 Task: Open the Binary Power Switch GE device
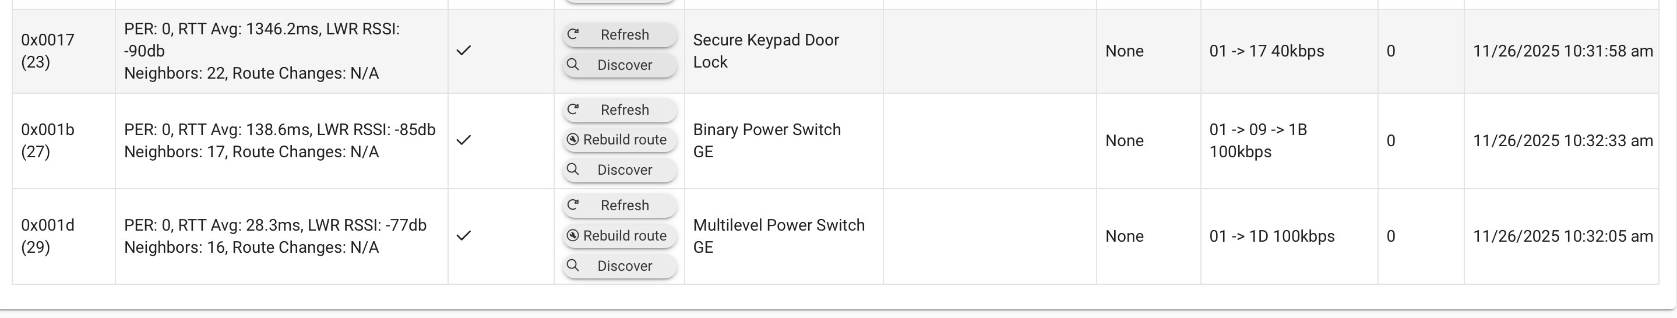(766, 140)
